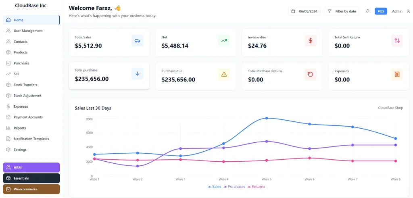This screenshot has height=198, width=413.
Task: Click the Expenses card receipt icon
Action: pyautogui.click(x=397, y=75)
